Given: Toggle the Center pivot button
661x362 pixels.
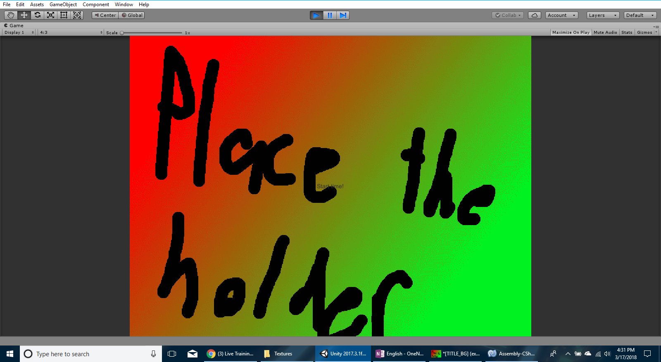Looking at the screenshot, I should coord(105,15).
